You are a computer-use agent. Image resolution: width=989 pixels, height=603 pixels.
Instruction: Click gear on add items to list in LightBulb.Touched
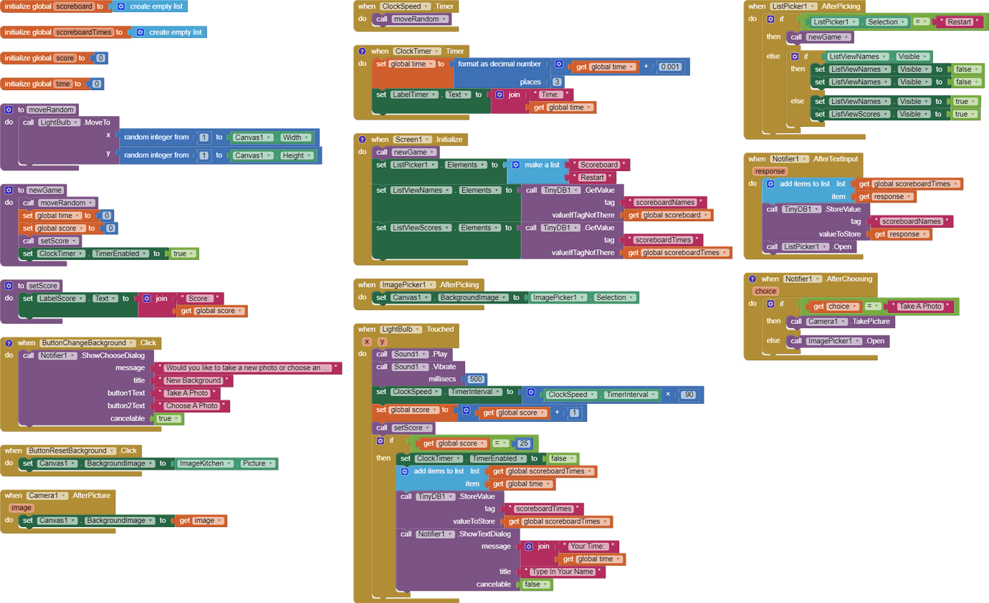point(404,471)
